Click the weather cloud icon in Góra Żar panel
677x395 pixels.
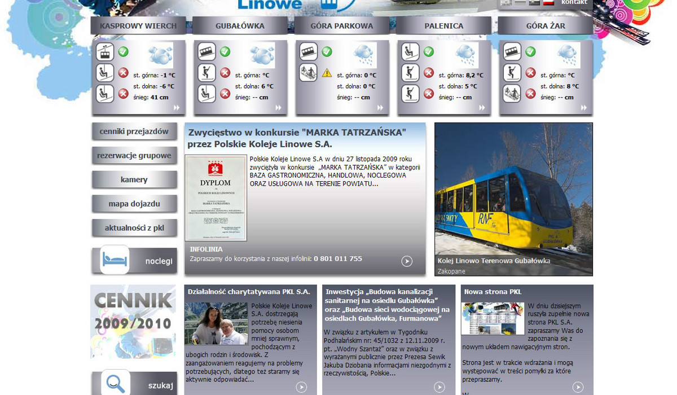point(568,55)
